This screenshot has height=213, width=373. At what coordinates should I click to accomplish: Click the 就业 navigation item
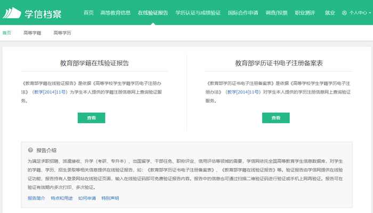click(330, 12)
